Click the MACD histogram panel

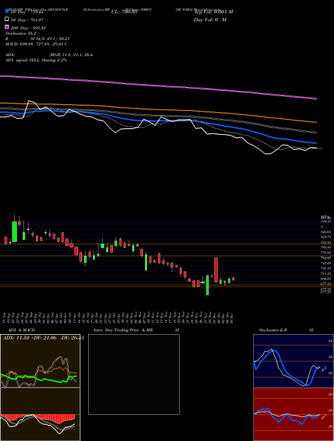[x=40, y=414]
